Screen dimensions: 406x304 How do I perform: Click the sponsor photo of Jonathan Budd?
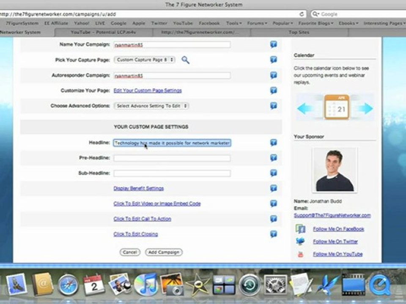[335, 170]
